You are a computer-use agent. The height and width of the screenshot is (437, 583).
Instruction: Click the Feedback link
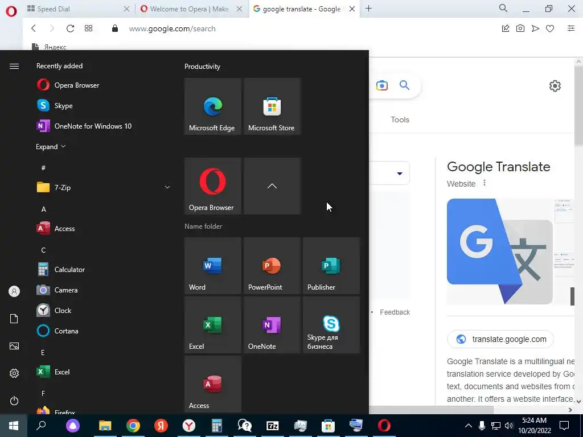coord(395,312)
